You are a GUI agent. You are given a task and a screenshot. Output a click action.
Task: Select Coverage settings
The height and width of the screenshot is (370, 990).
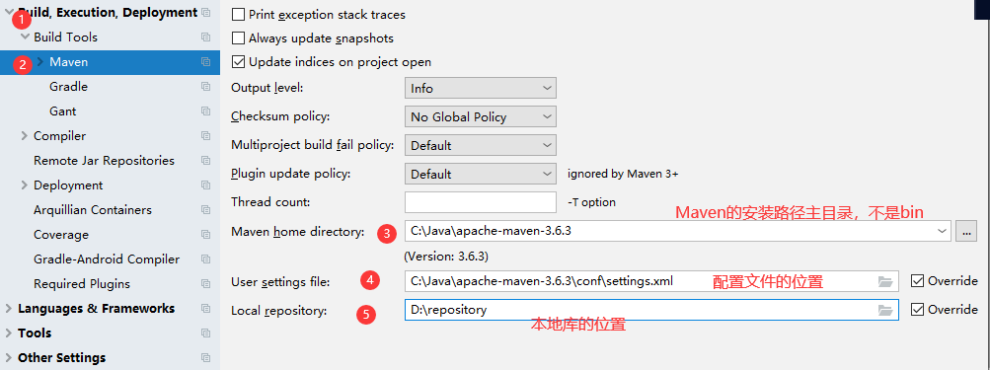pyautogui.click(x=60, y=234)
